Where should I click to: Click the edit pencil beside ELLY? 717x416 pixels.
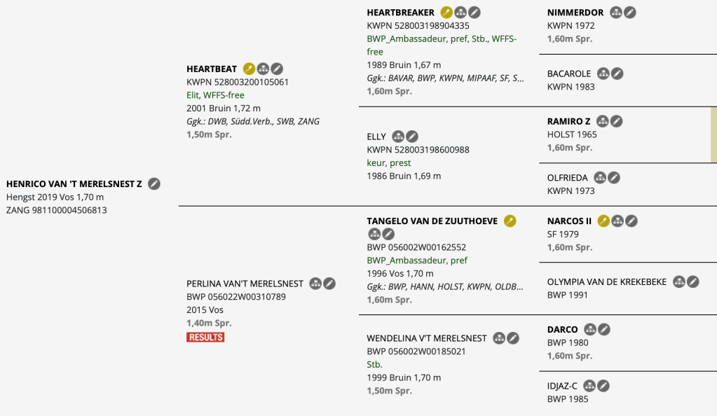coord(412,137)
